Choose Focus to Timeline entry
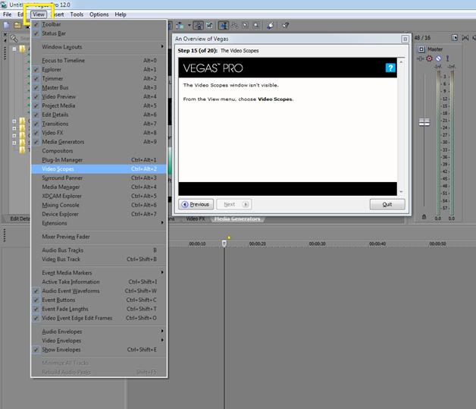476x409 pixels. [x=99, y=61]
